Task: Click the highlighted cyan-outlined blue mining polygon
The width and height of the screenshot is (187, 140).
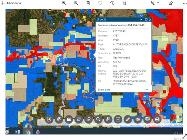Action: (92, 55)
